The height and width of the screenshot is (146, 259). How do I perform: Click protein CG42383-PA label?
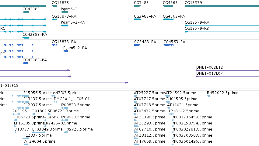tap(35, 60)
